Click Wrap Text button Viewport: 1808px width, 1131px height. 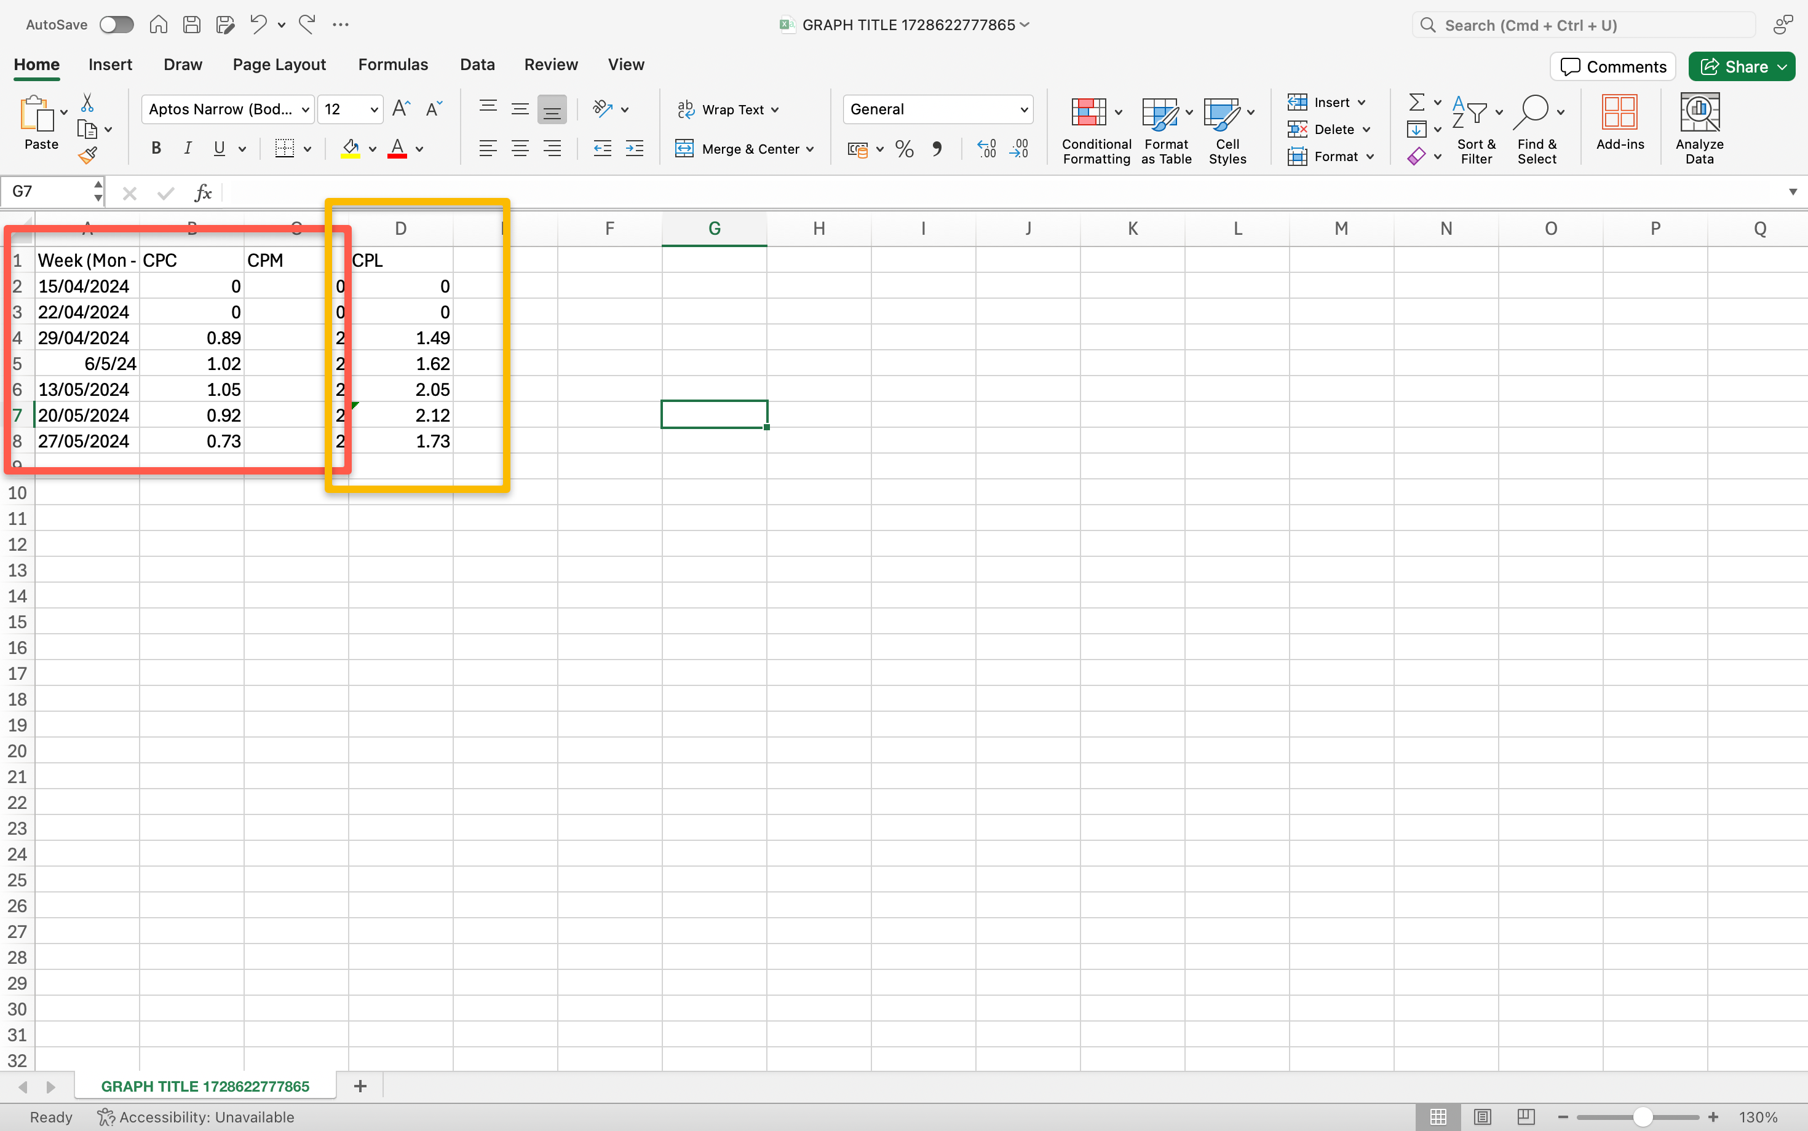coord(728,109)
